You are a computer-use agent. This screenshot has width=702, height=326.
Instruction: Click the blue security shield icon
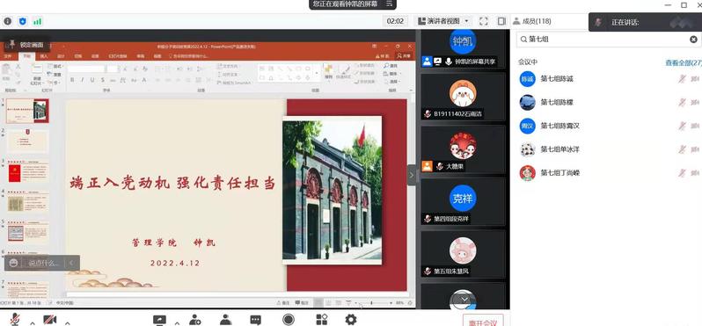coord(22,21)
